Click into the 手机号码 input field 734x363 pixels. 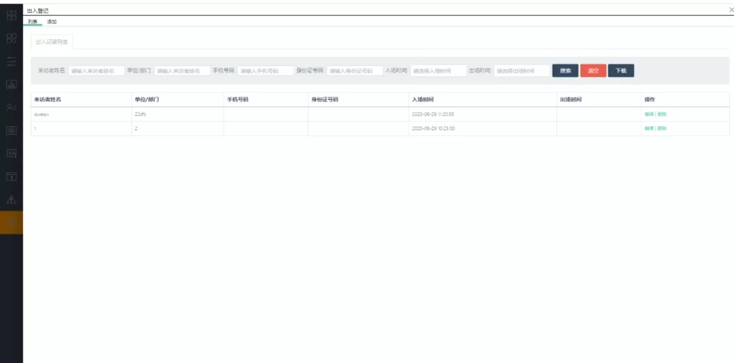pos(265,71)
